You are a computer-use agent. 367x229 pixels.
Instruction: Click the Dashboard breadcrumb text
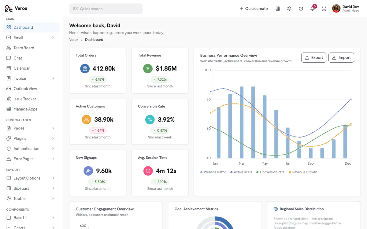(94, 40)
